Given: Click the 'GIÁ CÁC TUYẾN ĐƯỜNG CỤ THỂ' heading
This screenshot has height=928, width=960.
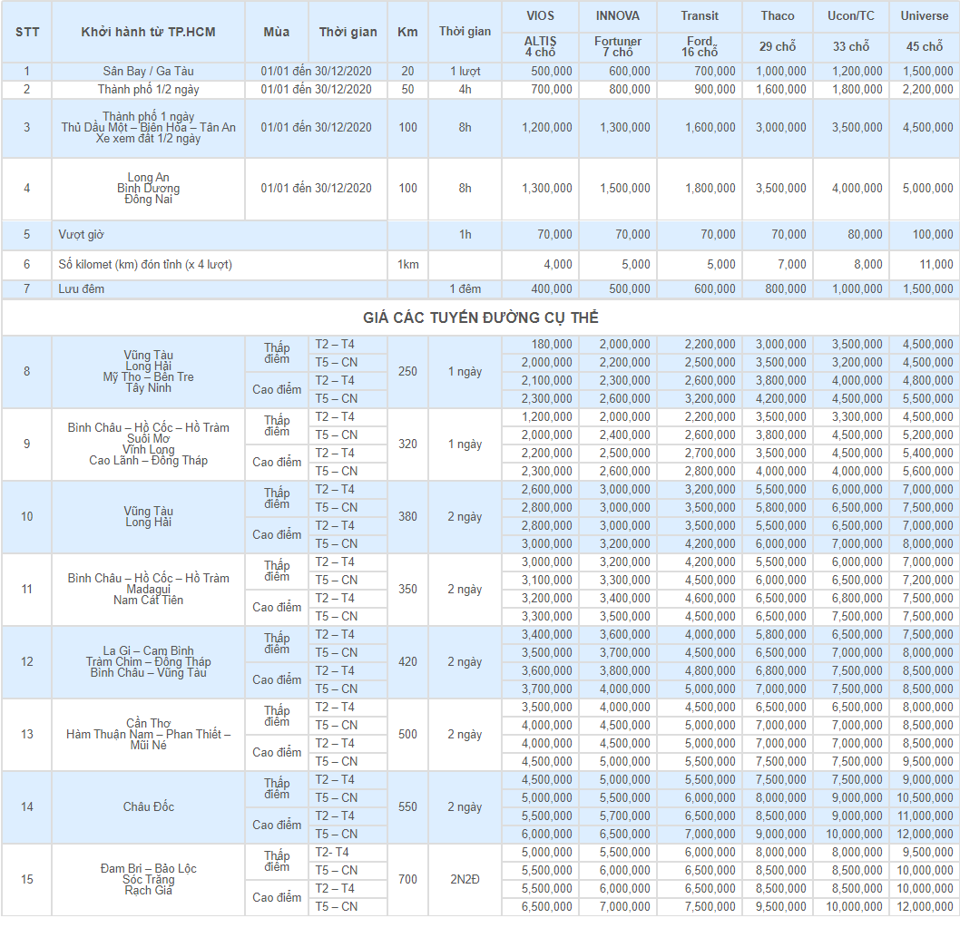Looking at the screenshot, I should point(480,318).
